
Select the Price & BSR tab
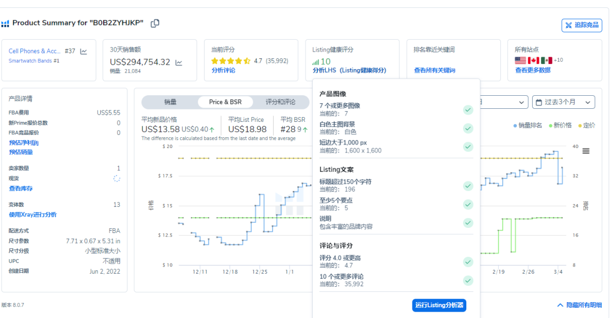[225, 102]
